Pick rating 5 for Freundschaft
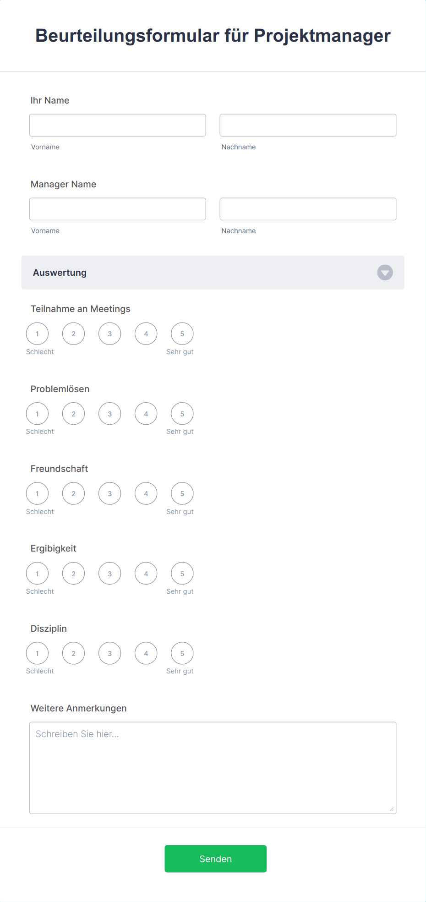This screenshot has height=902, width=426. (x=182, y=494)
